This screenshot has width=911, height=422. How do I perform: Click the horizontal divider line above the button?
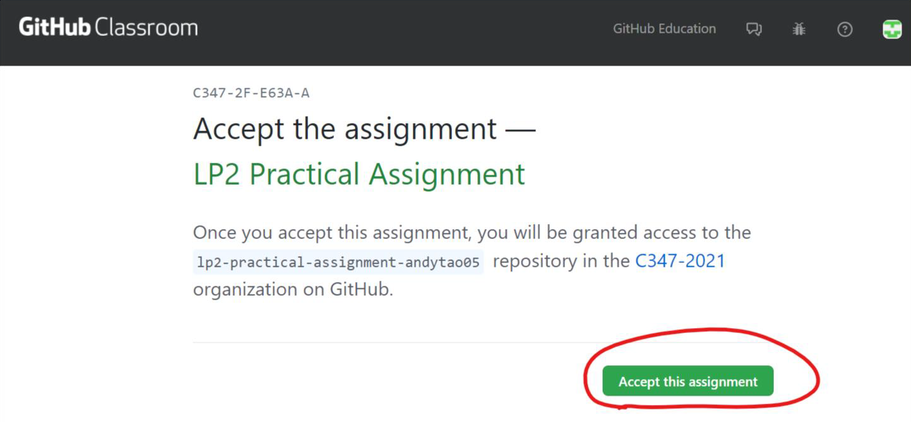379,343
